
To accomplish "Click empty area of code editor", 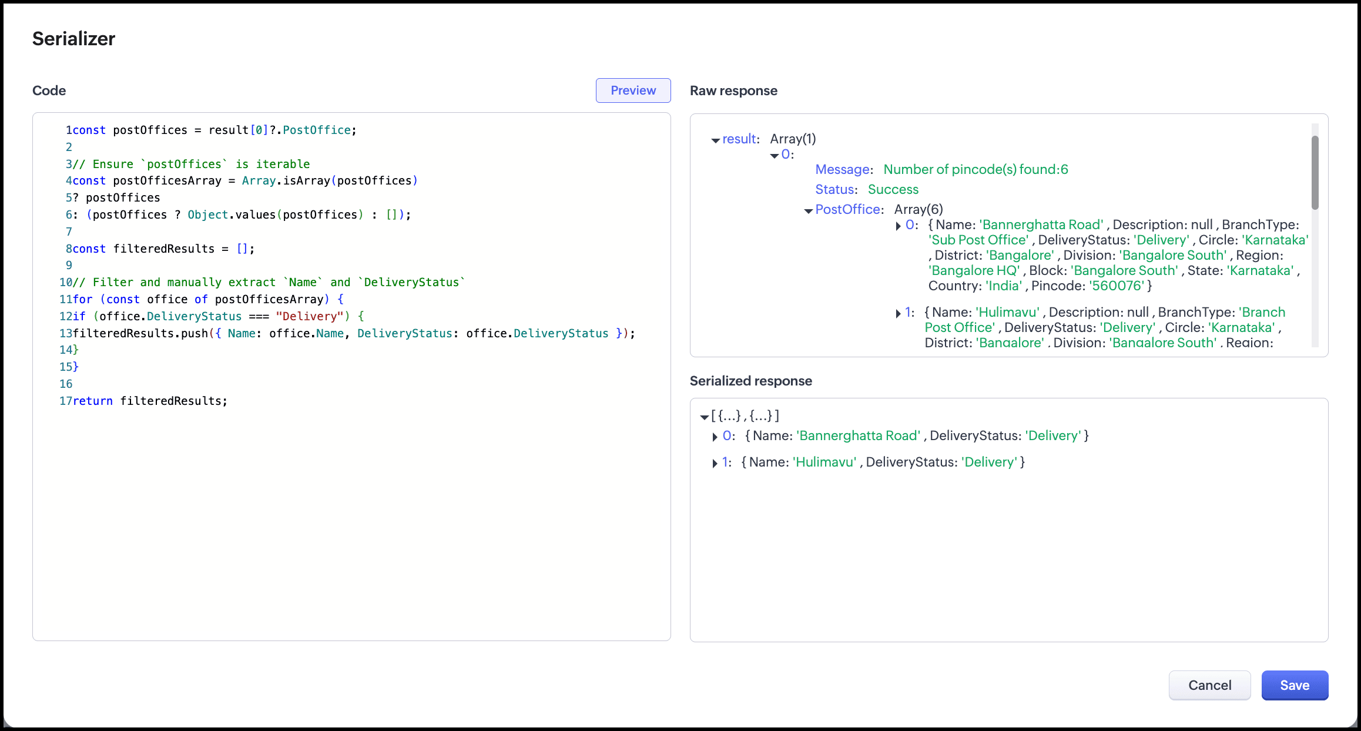I will point(353,529).
